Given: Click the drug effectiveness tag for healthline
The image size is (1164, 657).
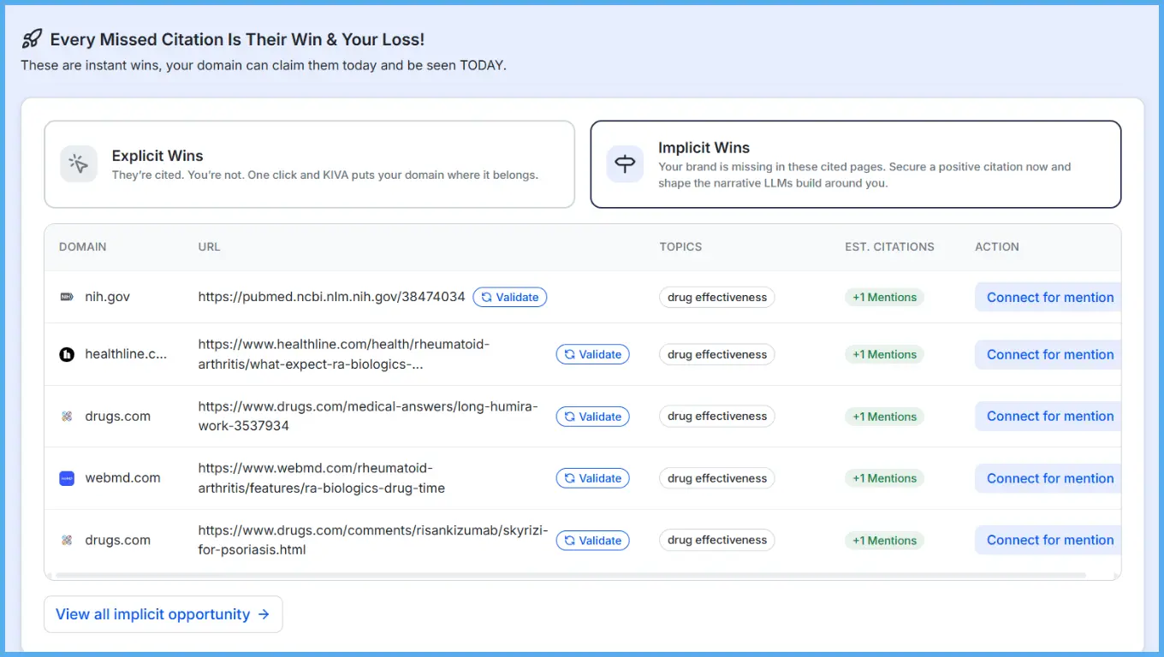Looking at the screenshot, I should pyautogui.click(x=716, y=354).
